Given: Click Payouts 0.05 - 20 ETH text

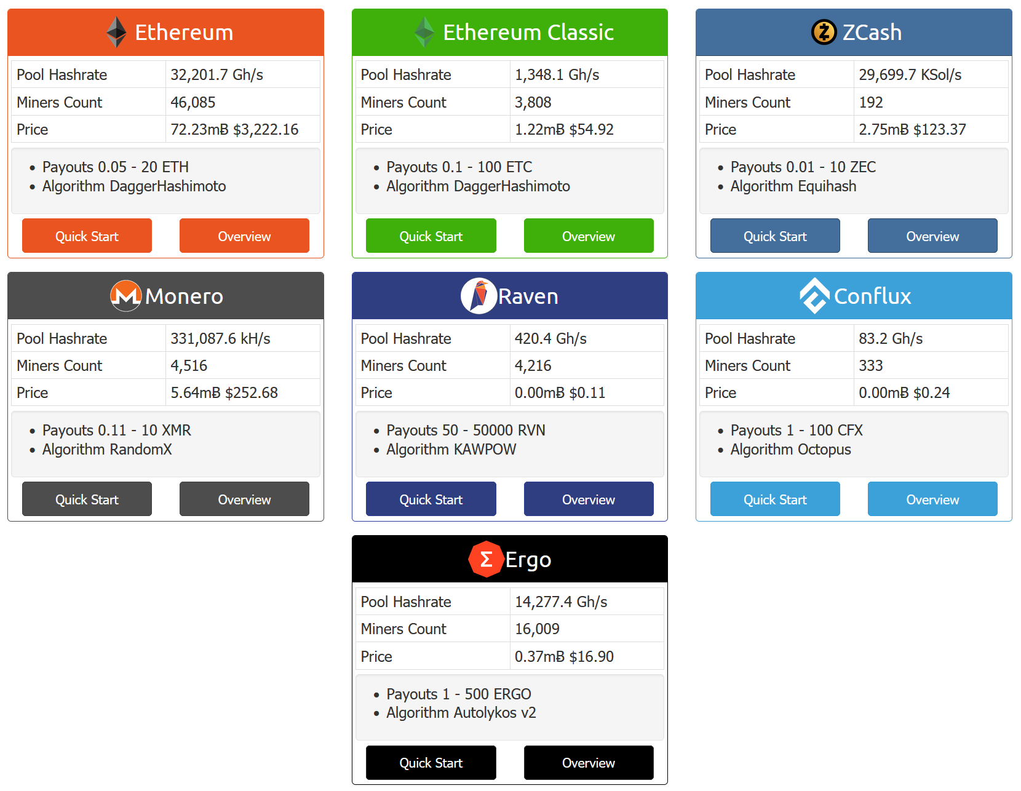Looking at the screenshot, I should click(x=116, y=167).
